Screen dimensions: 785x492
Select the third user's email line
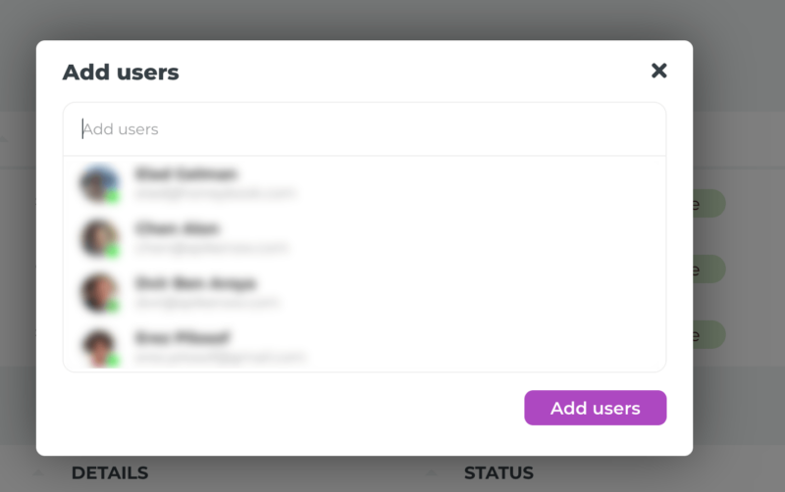tap(206, 303)
